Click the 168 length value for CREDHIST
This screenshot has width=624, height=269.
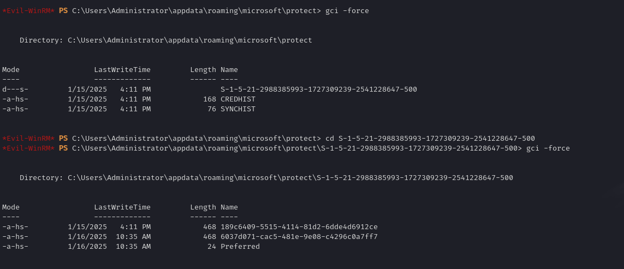(210, 99)
